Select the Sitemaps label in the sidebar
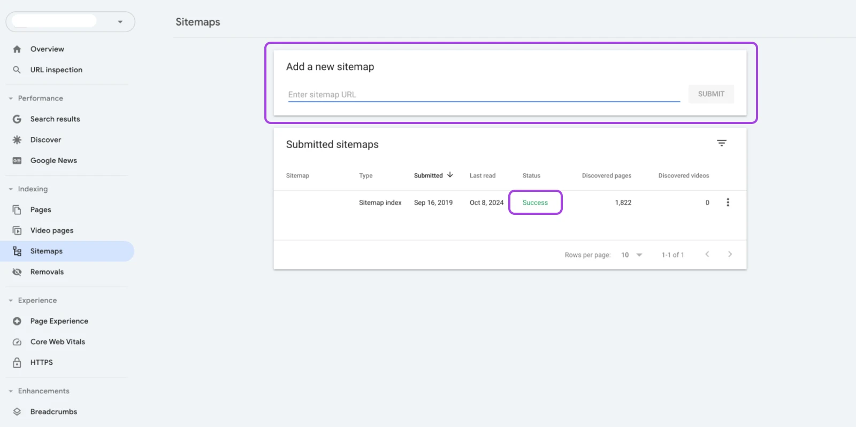Image resolution: width=856 pixels, height=427 pixels. pos(47,251)
